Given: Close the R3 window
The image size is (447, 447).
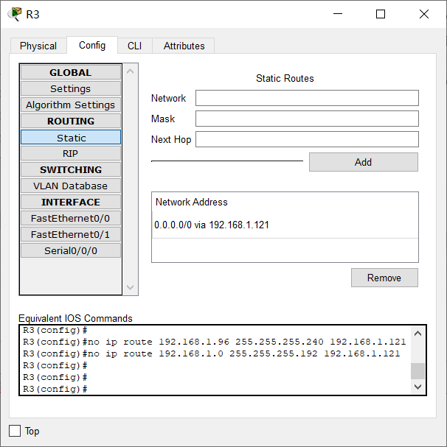Looking at the screenshot, I should (x=424, y=14).
